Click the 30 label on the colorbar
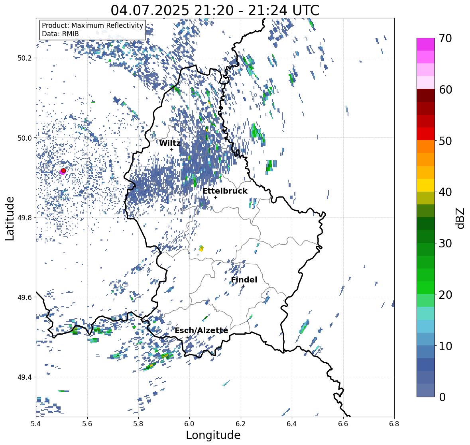The height and width of the screenshot is (445, 470). (x=445, y=243)
